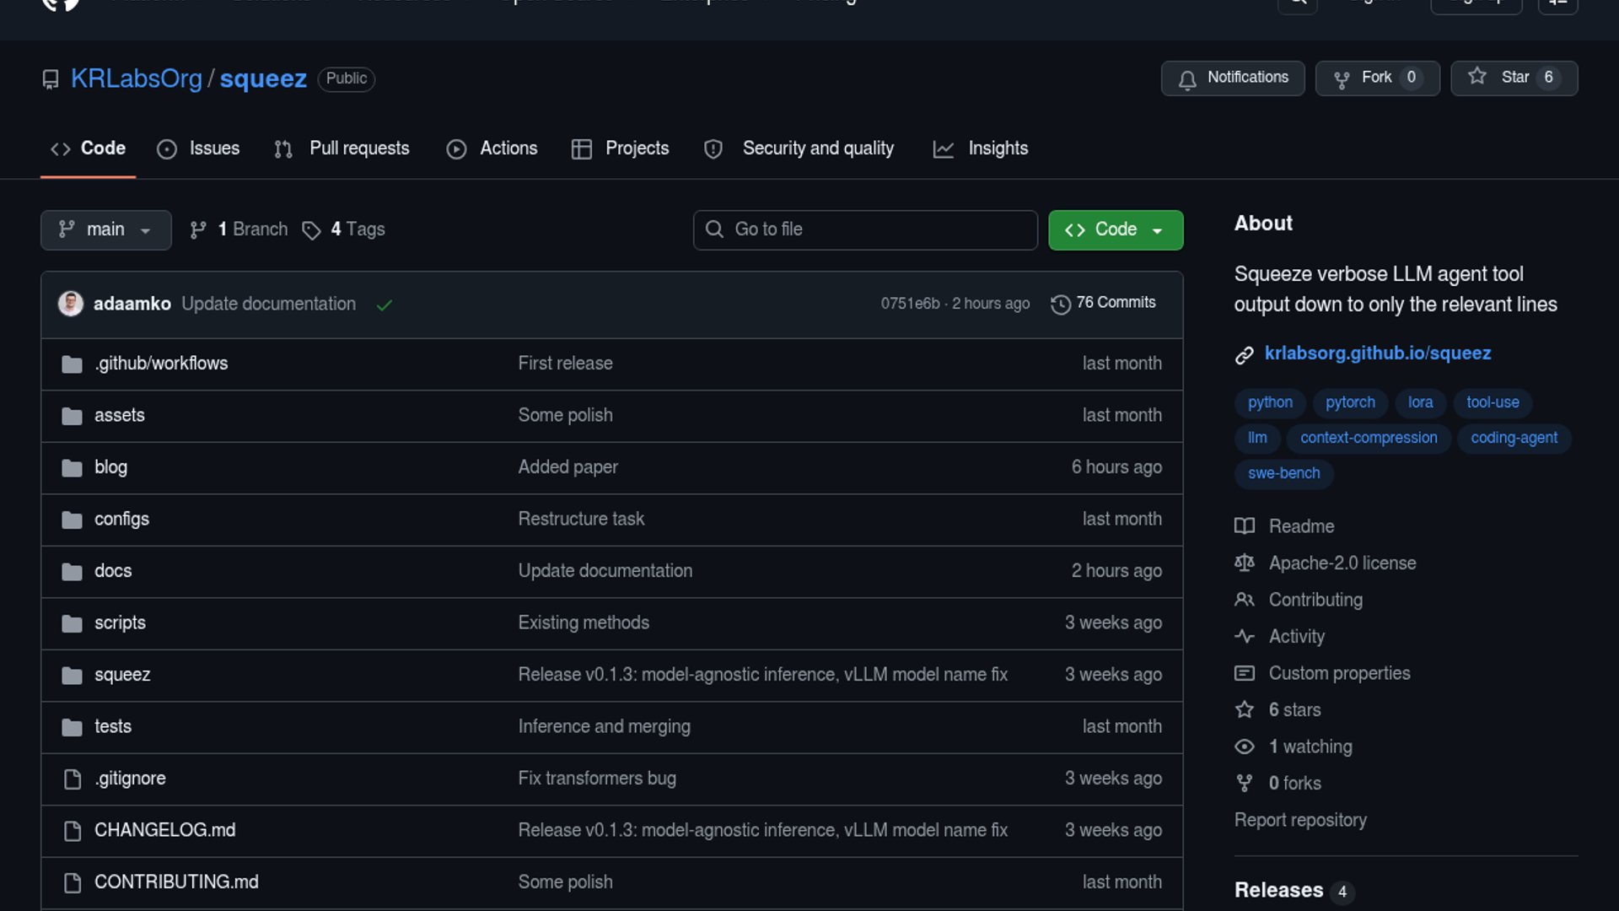Open the main branch dropdown
1619x911 pixels.
(x=105, y=229)
